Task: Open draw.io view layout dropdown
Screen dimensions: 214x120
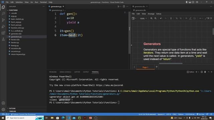Action: pyautogui.click(x=134, y=18)
